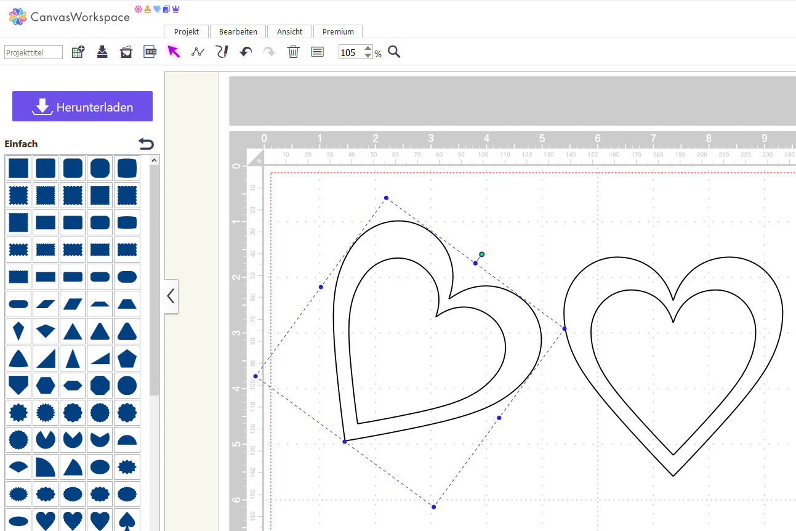Image resolution: width=796 pixels, height=531 pixels.
Task: Click the download-to-tray toolbar icon
Action: (102, 52)
